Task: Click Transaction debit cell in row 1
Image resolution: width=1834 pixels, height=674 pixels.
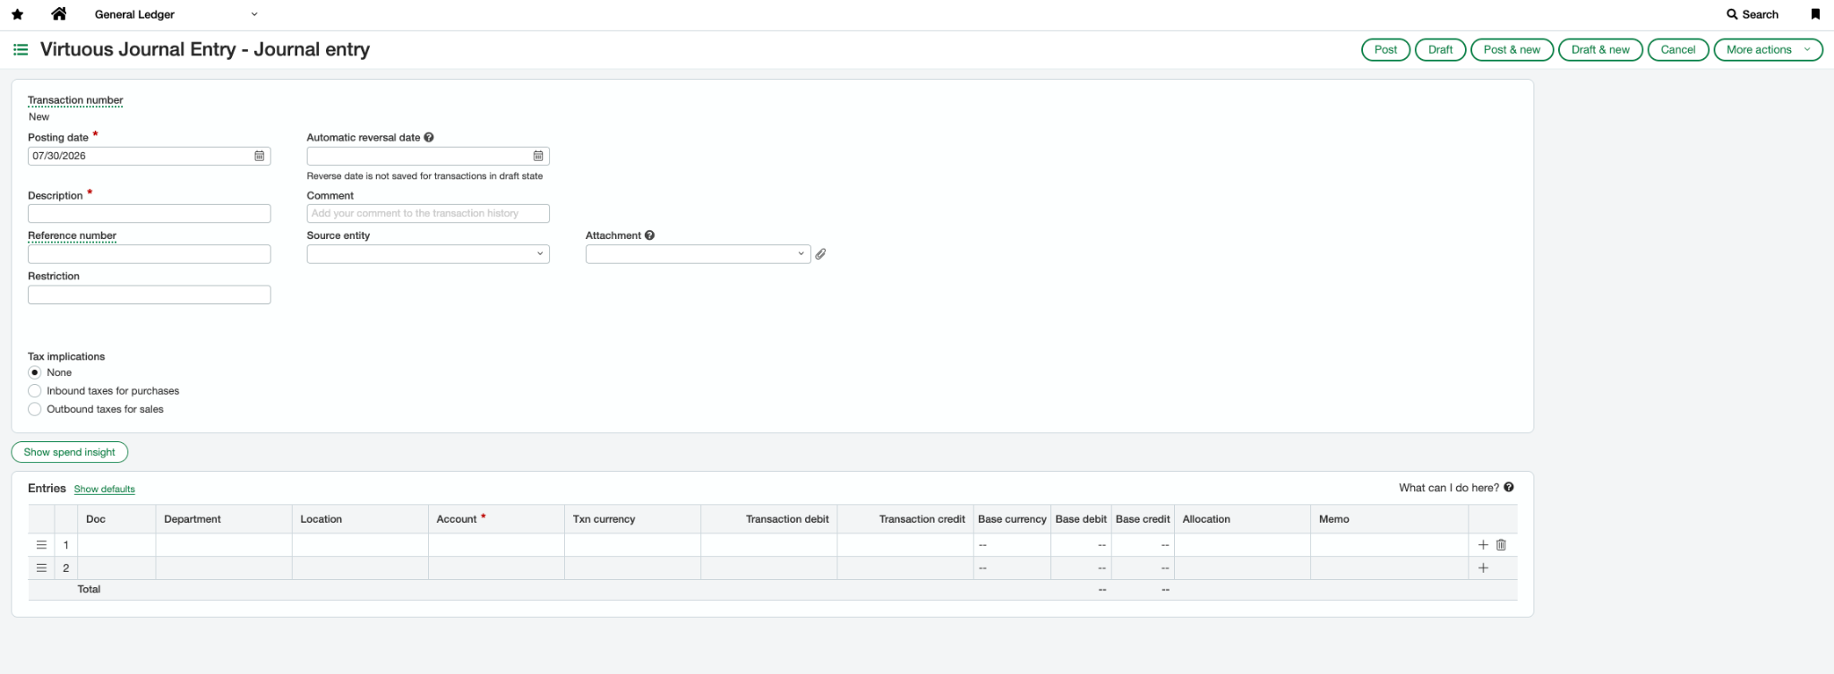Action: 768,544
